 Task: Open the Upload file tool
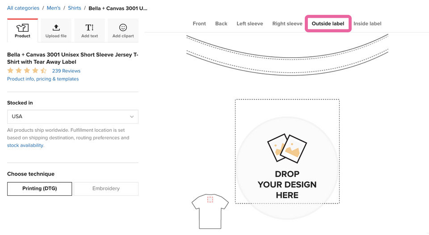click(x=56, y=30)
